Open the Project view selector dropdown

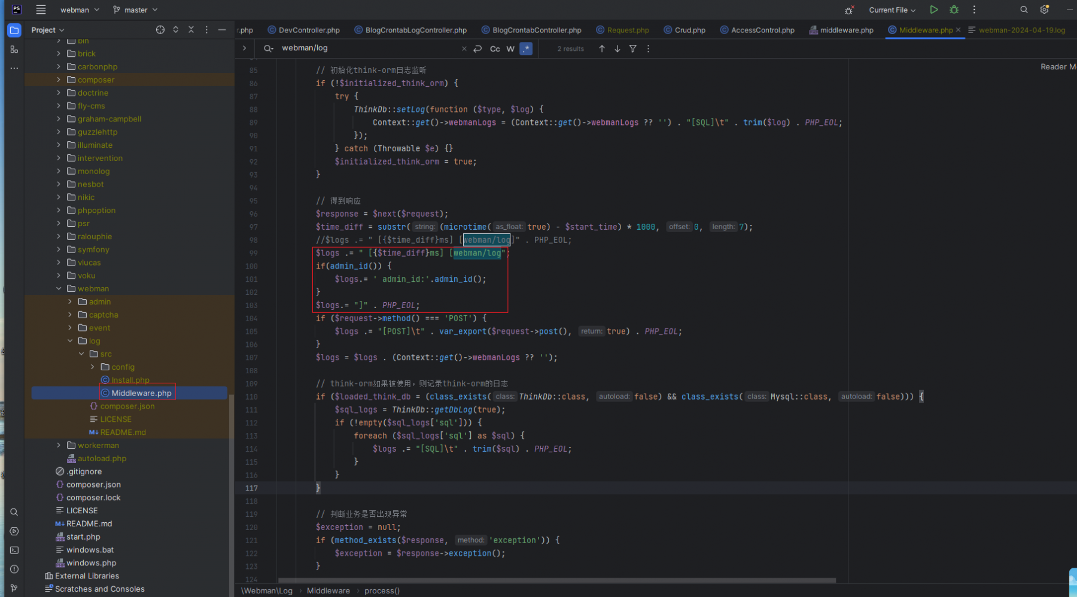pyautogui.click(x=47, y=30)
